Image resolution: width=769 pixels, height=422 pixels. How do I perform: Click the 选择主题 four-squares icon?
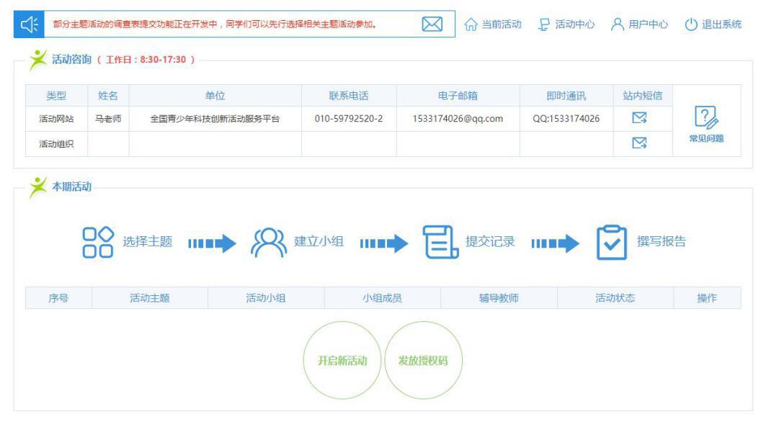(x=98, y=242)
